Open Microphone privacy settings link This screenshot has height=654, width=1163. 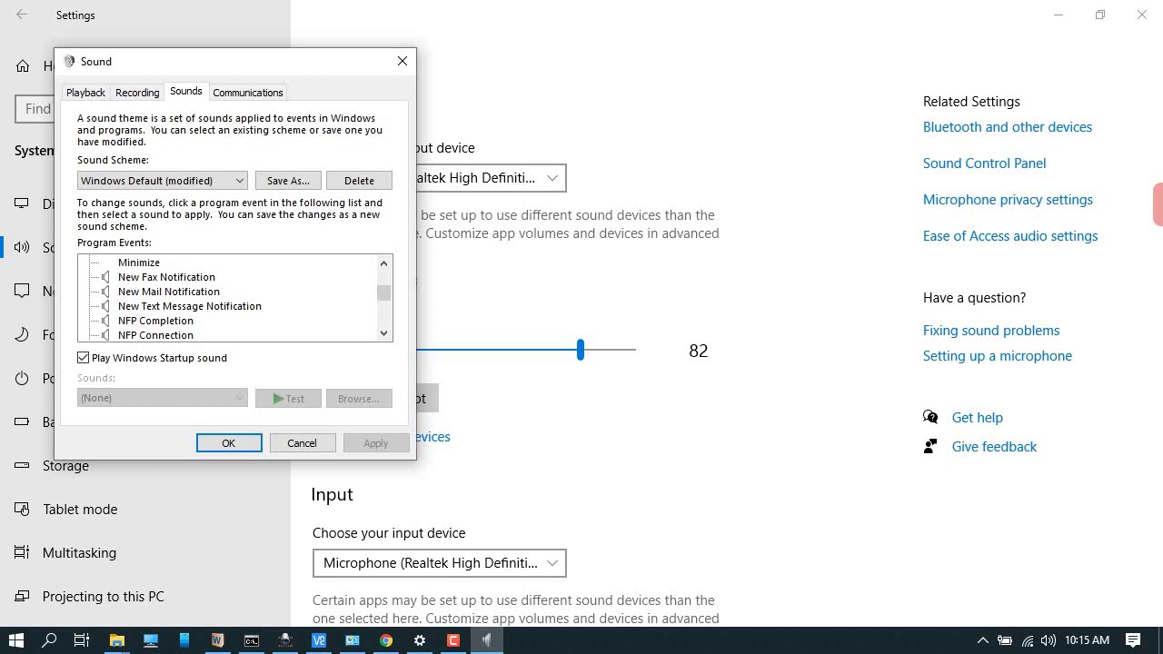1009,200
